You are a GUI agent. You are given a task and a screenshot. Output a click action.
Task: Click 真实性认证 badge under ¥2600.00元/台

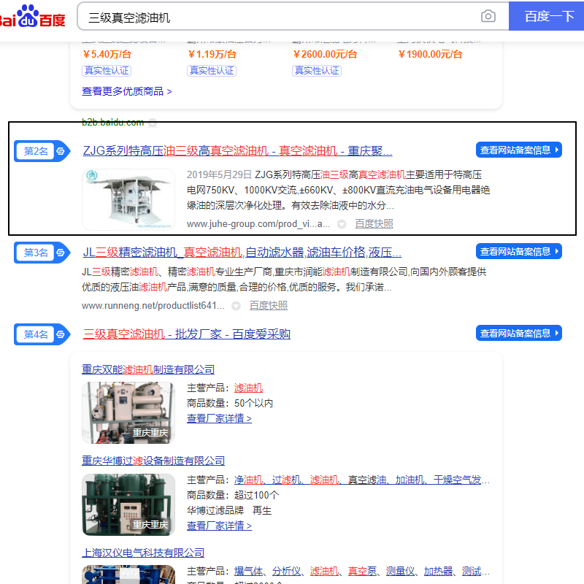317,71
